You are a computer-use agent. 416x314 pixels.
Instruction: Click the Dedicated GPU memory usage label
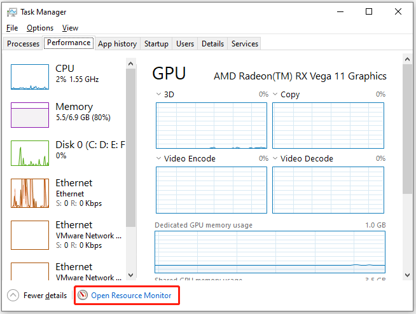(x=204, y=225)
